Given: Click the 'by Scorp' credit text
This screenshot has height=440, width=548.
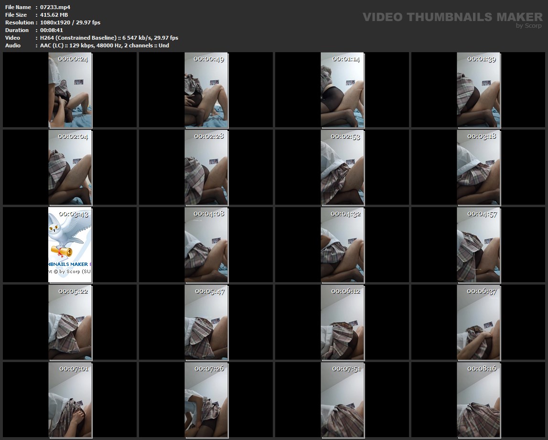Looking at the screenshot, I should tap(528, 26).
